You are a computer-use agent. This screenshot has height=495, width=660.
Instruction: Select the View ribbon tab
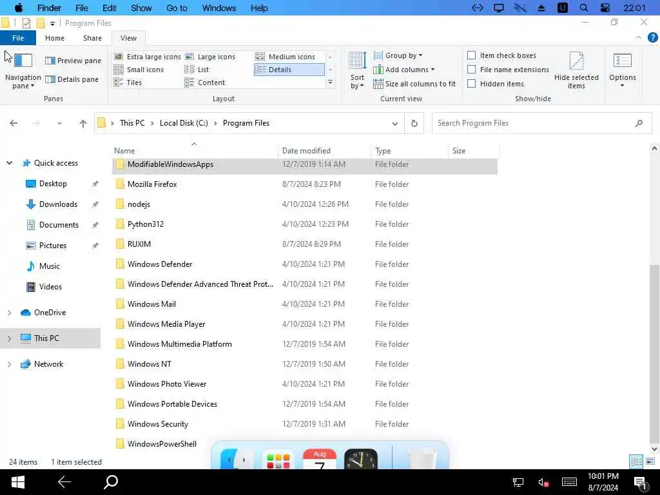128,38
